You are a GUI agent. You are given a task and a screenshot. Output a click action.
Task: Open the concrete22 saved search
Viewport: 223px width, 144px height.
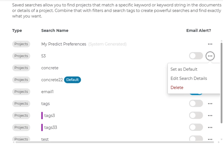(52, 80)
